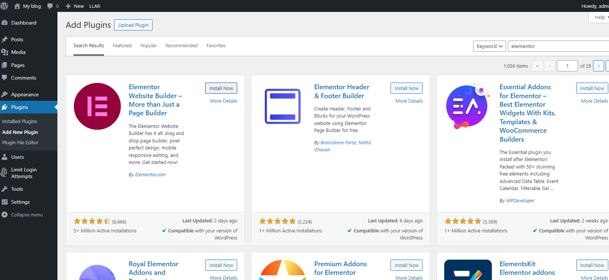Click the current page number field
Viewport: 609px width, 280px height.
click(x=567, y=66)
